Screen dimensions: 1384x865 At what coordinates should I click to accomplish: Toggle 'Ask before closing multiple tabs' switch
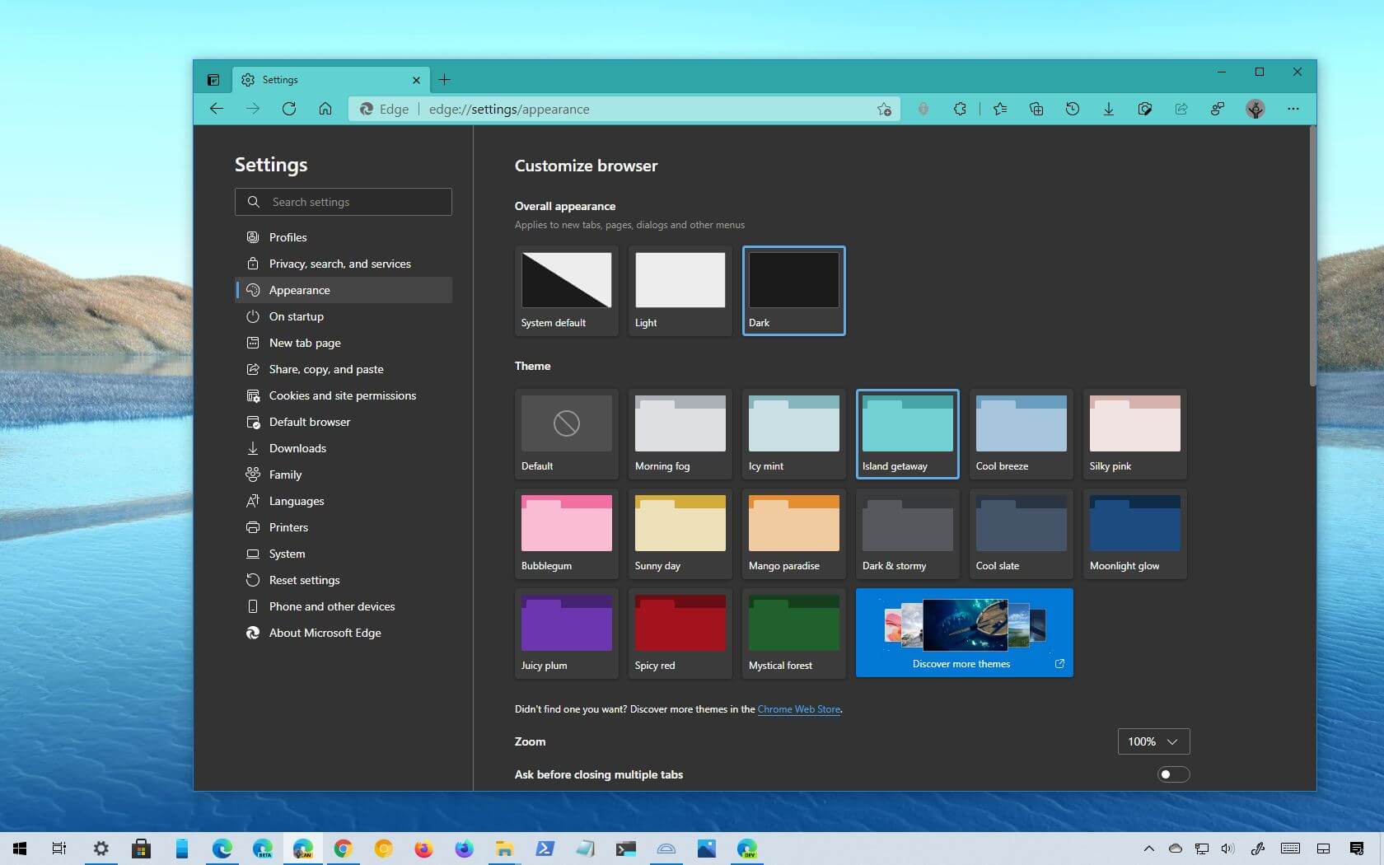1173,774
